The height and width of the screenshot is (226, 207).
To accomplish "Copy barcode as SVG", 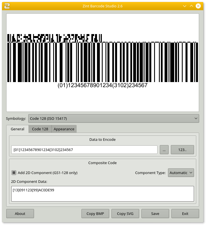I will point(125,214).
